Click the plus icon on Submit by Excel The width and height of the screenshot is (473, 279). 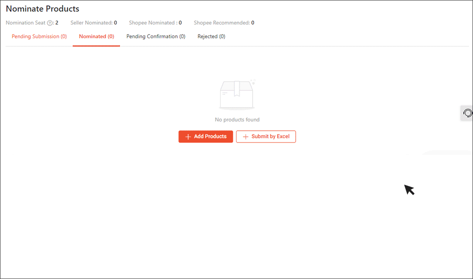(245, 136)
